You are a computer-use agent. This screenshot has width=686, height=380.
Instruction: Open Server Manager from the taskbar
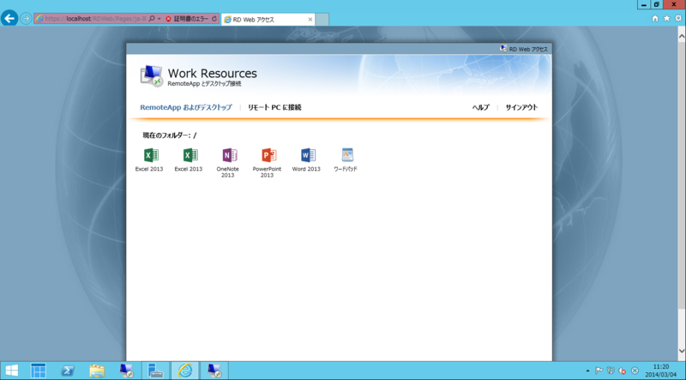click(x=39, y=371)
